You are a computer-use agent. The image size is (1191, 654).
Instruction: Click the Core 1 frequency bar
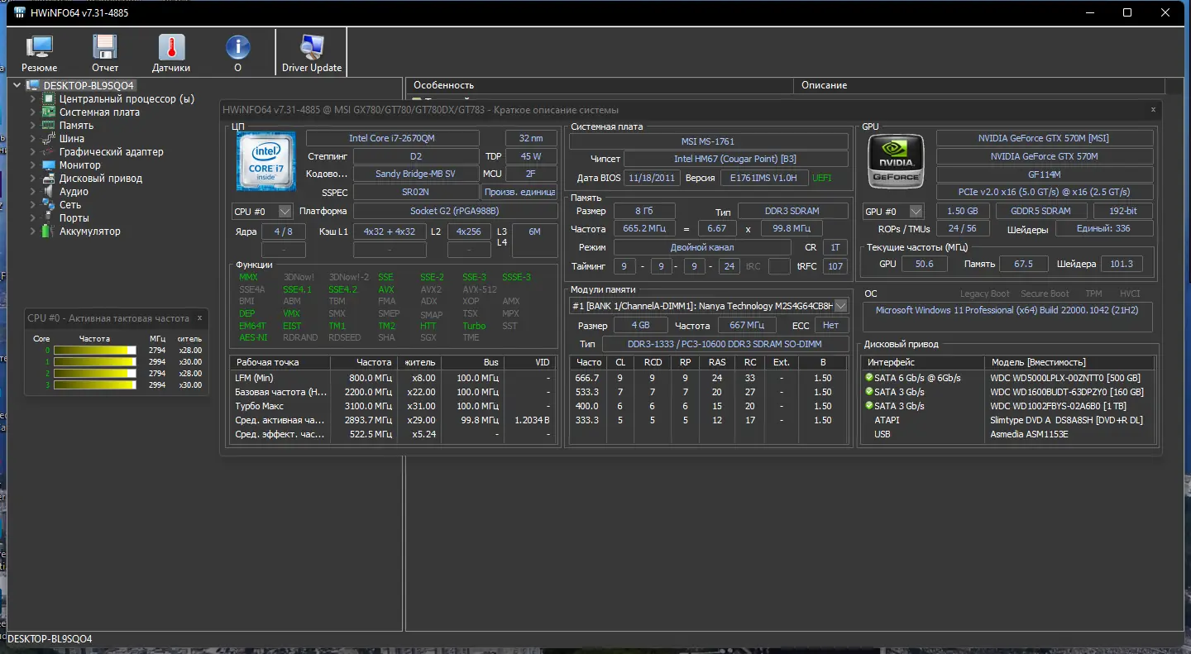tap(95, 362)
